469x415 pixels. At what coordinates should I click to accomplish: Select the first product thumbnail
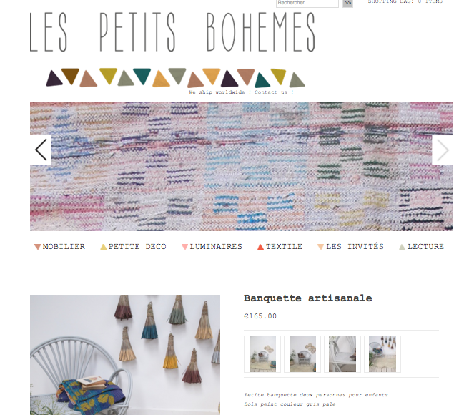pyautogui.click(x=262, y=354)
